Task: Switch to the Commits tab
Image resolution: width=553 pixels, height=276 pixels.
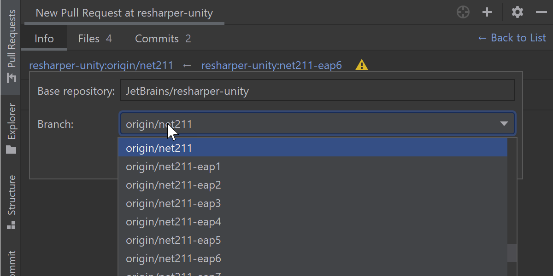Action: pyautogui.click(x=163, y=39)
